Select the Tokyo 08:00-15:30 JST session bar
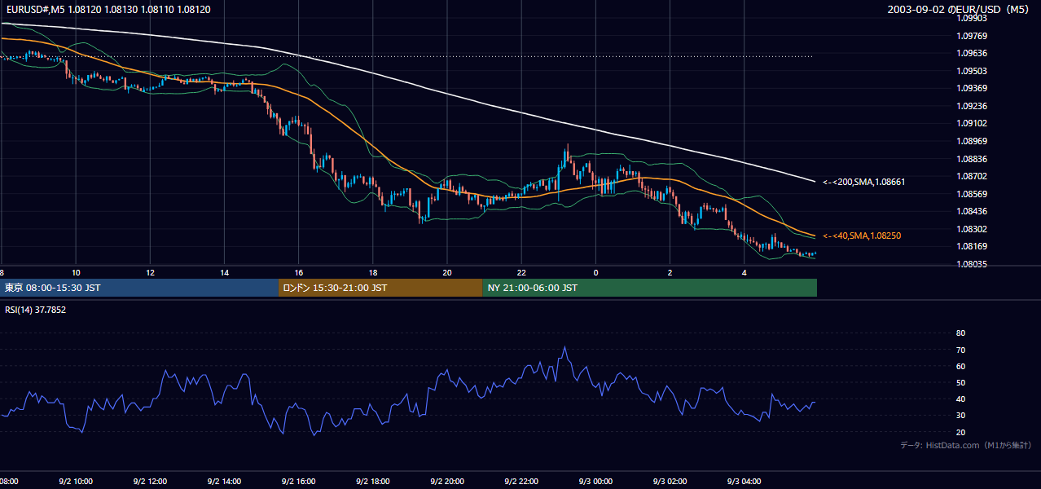The height and width of the screenshot is (489, 1041). click(138, 288)
